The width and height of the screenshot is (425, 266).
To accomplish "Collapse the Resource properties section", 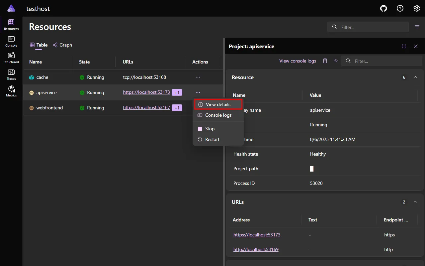I will click(x=415, y=77).
